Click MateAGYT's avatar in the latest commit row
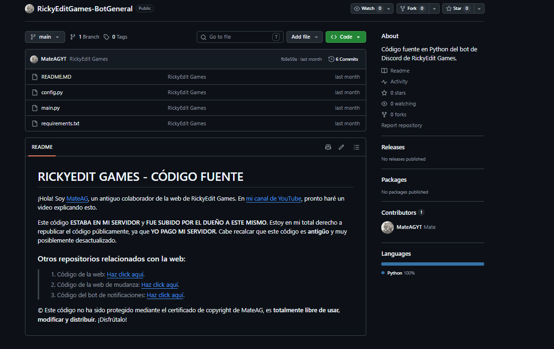554x349 pixels. coord(34,59)
